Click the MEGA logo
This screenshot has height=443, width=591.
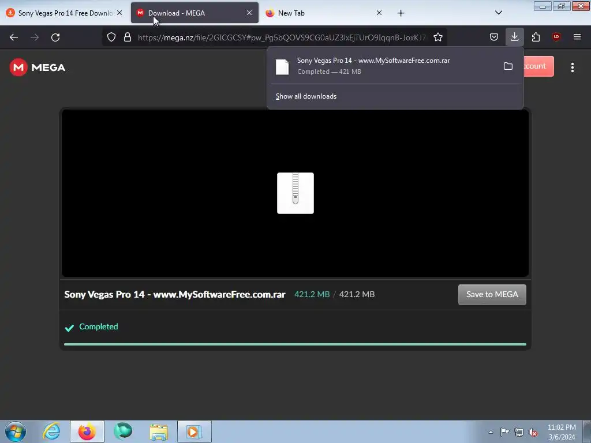pos(38,67)
